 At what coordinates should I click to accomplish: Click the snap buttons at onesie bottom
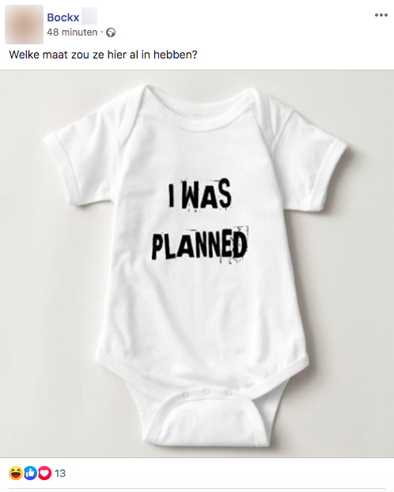(206, 392)
